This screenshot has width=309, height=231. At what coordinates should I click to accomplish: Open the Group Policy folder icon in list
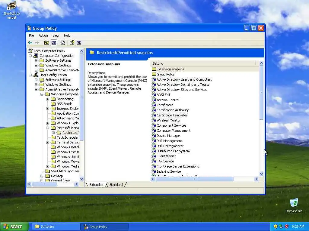[x=154, y=74]
